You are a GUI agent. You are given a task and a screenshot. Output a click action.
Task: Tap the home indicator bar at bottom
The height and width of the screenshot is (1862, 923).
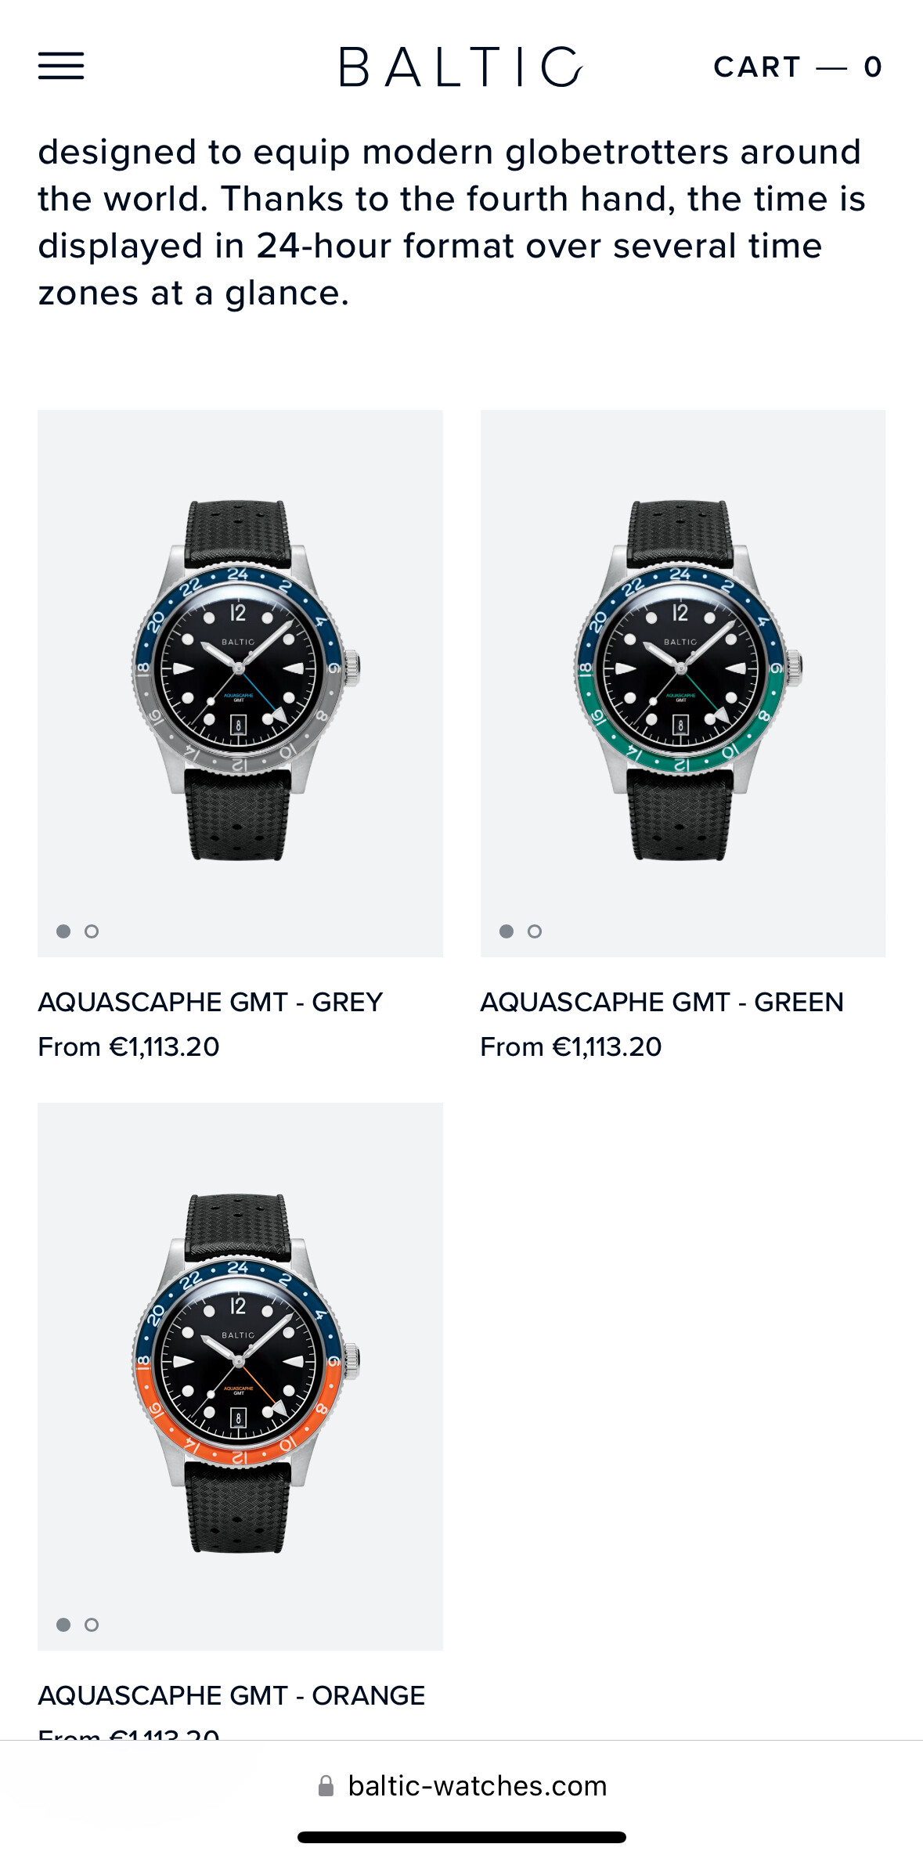462,1837
